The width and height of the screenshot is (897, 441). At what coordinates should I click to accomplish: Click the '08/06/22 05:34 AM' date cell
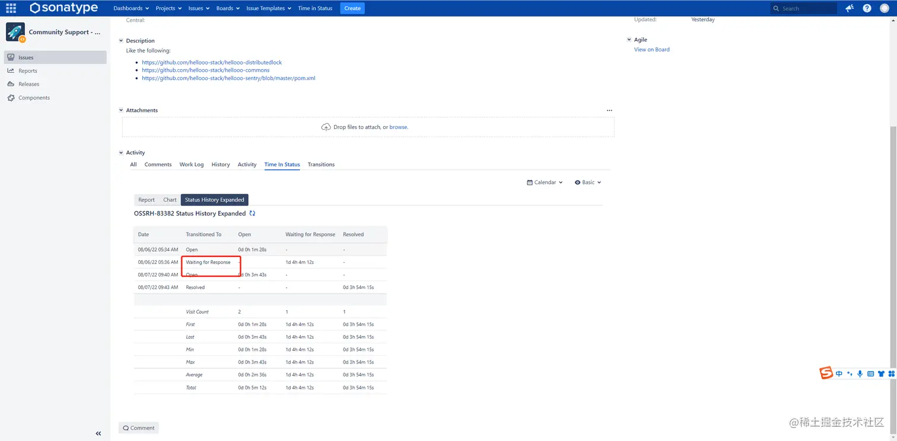(x=158, y=250)
